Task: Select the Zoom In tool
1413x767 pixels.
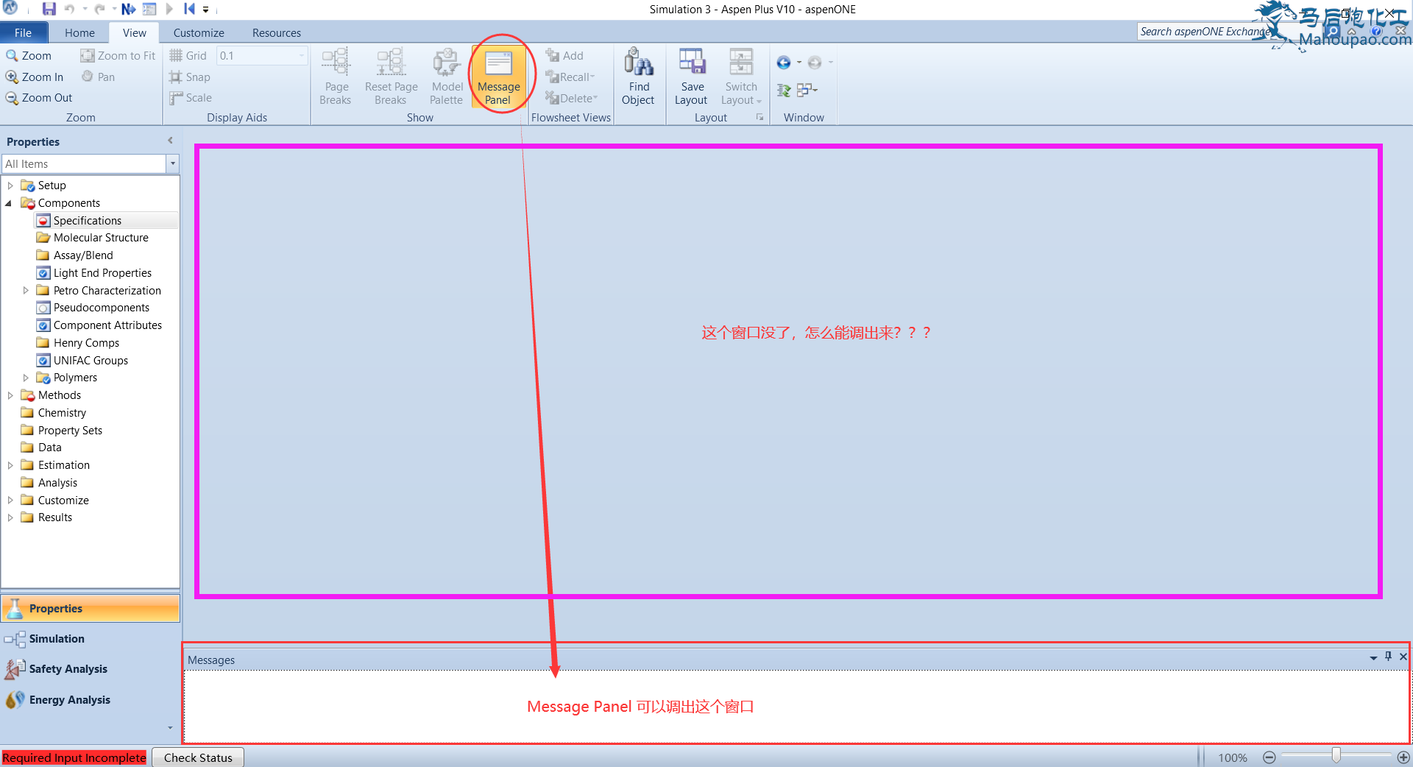Action: [x=35, y=77]
